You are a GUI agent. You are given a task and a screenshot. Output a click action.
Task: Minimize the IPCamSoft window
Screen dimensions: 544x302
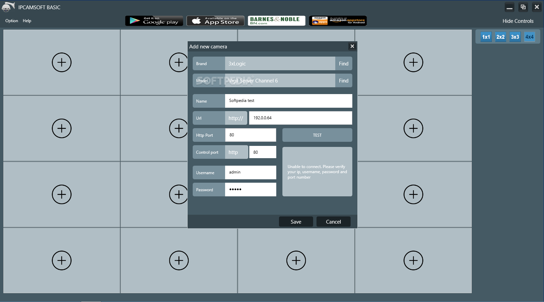510,7
